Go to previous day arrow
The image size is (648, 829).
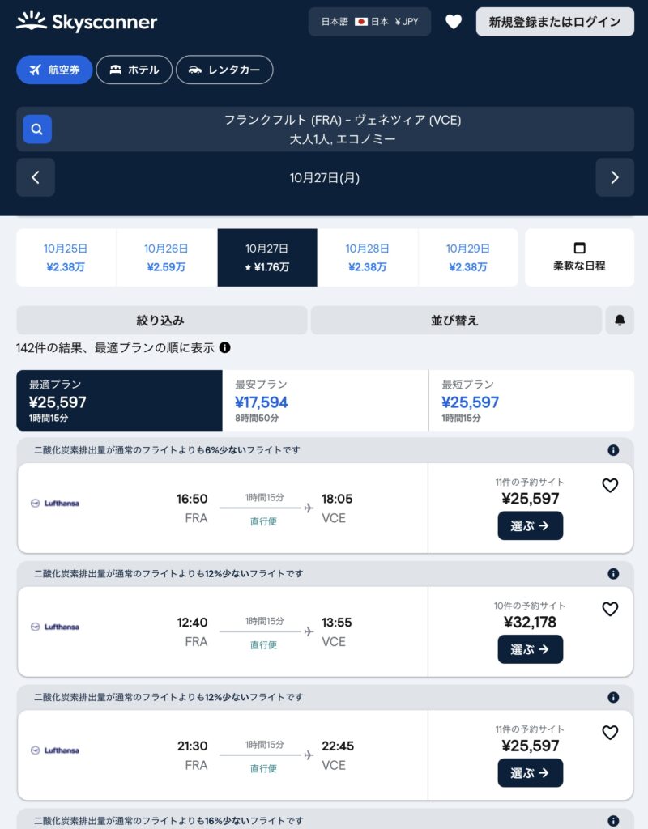(36, 177)
